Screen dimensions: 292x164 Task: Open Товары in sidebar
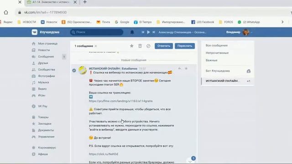[43, 117]
